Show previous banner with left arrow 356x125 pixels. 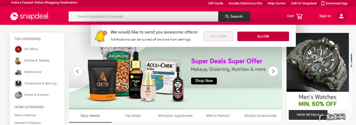coord(78,72)
